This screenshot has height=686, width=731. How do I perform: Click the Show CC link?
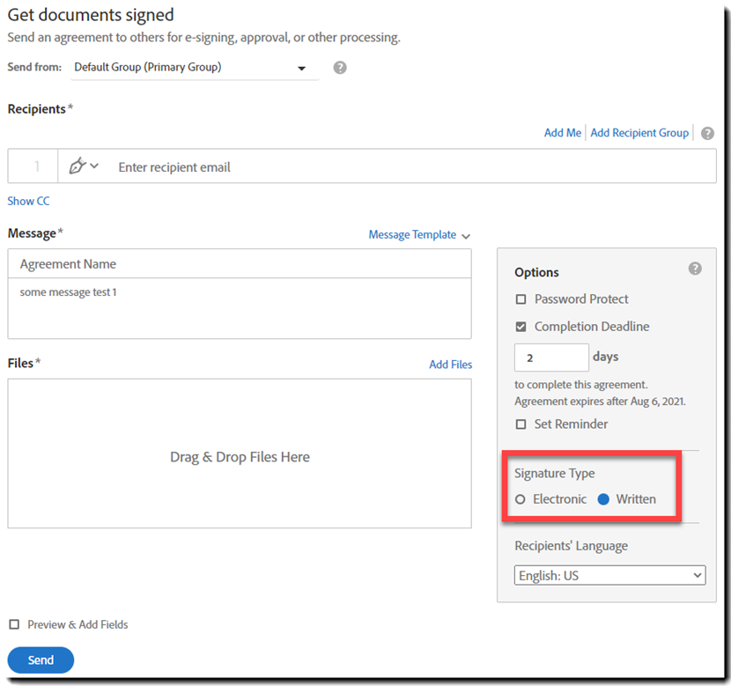(28, 201)
